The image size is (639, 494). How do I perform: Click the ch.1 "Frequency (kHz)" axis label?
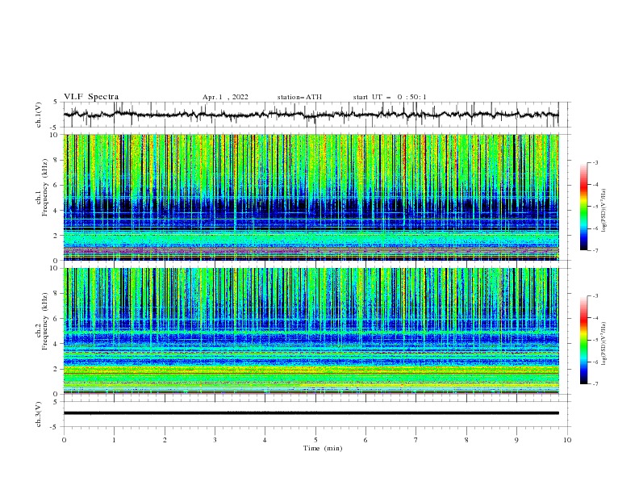[x=45, y=187]
